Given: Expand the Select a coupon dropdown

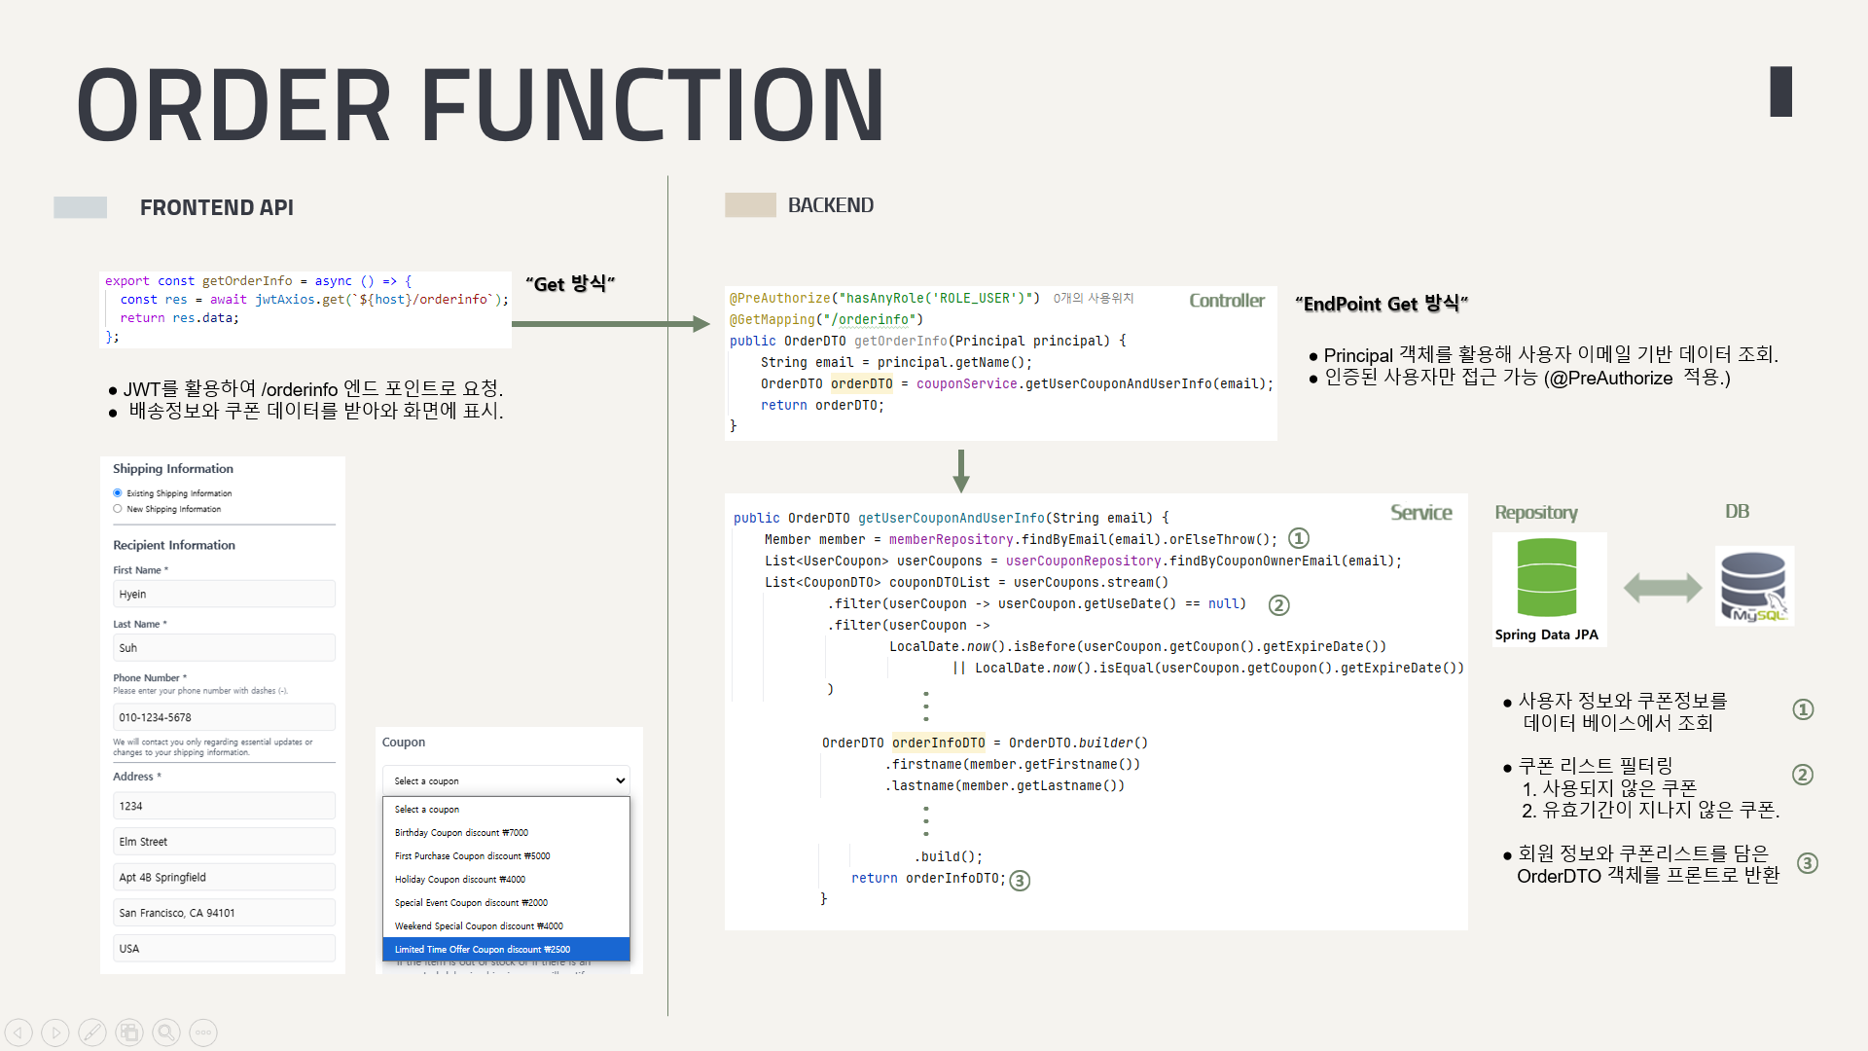Looking at the screenshot, I should (x=506, y=780).
